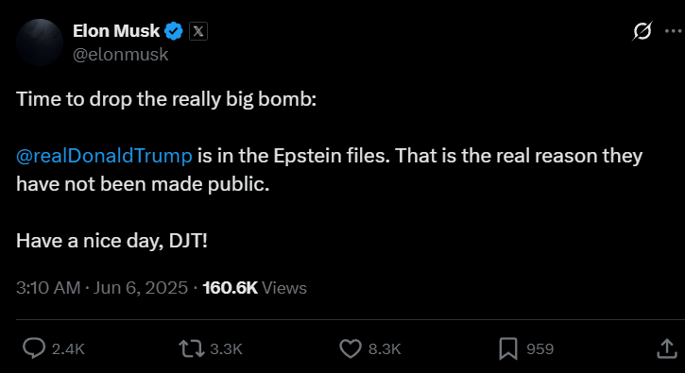Open the 160.6K Views analytics
The height and width of the screenshot is (373, 685).
[x=255, y=288]
